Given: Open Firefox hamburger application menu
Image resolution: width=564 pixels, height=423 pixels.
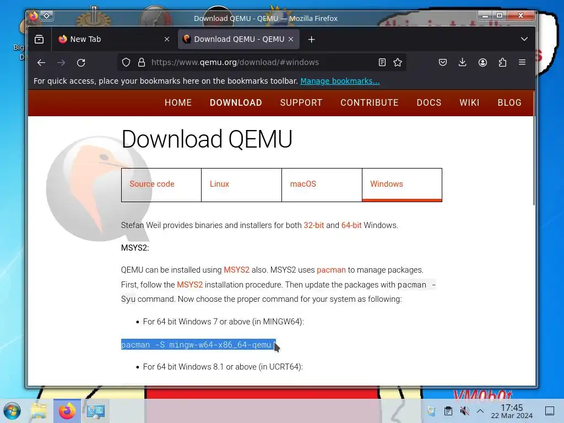Looking at the screenshot, I should pyautogui.click(x=522, y=62).
